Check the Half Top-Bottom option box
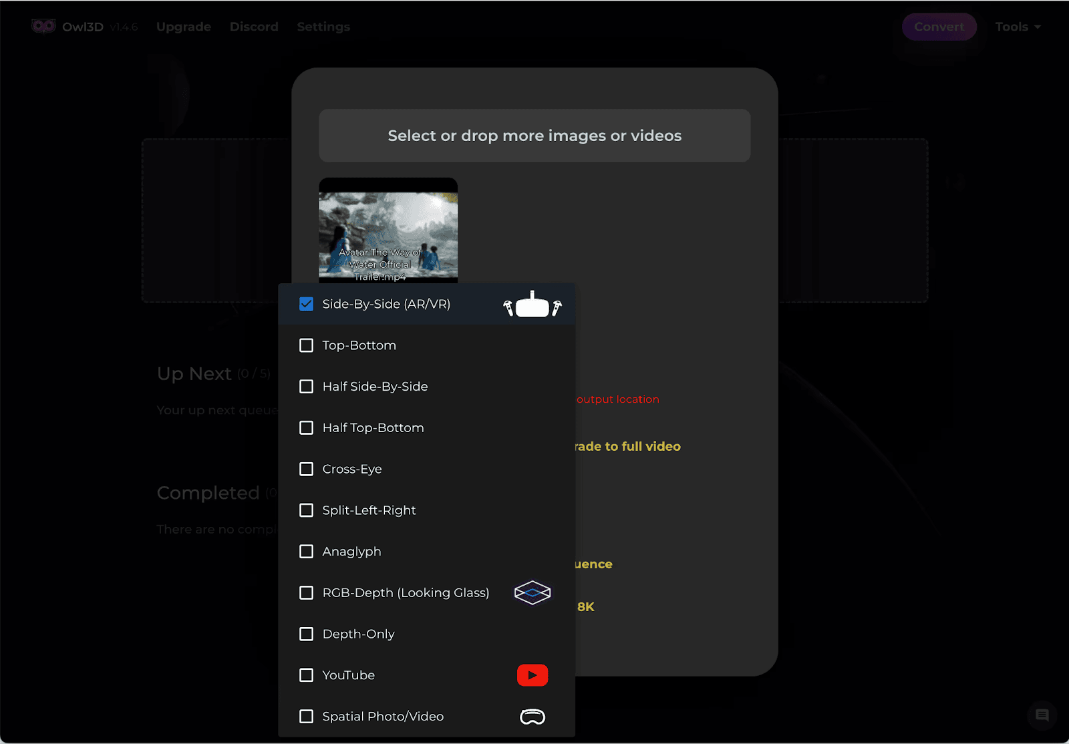 click(307, 427)
